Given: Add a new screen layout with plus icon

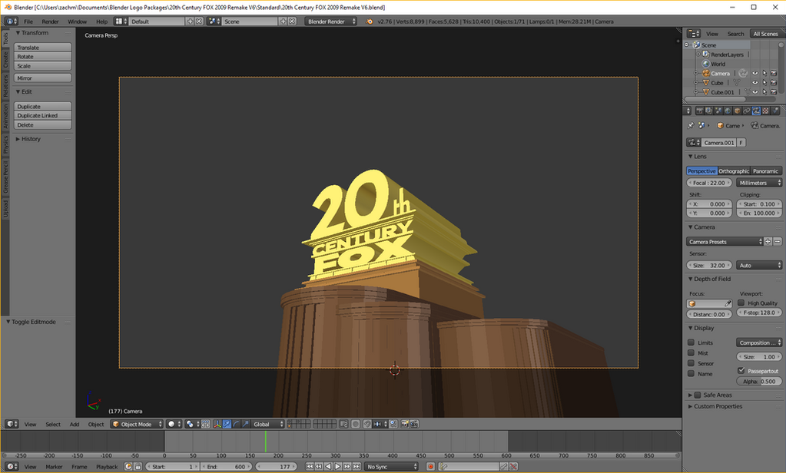Looking at the screenshot, I should [x=190, y=21].
